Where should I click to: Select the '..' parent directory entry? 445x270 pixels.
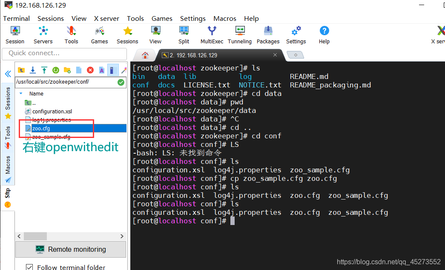pyautogui.click(x=30, y=103)
